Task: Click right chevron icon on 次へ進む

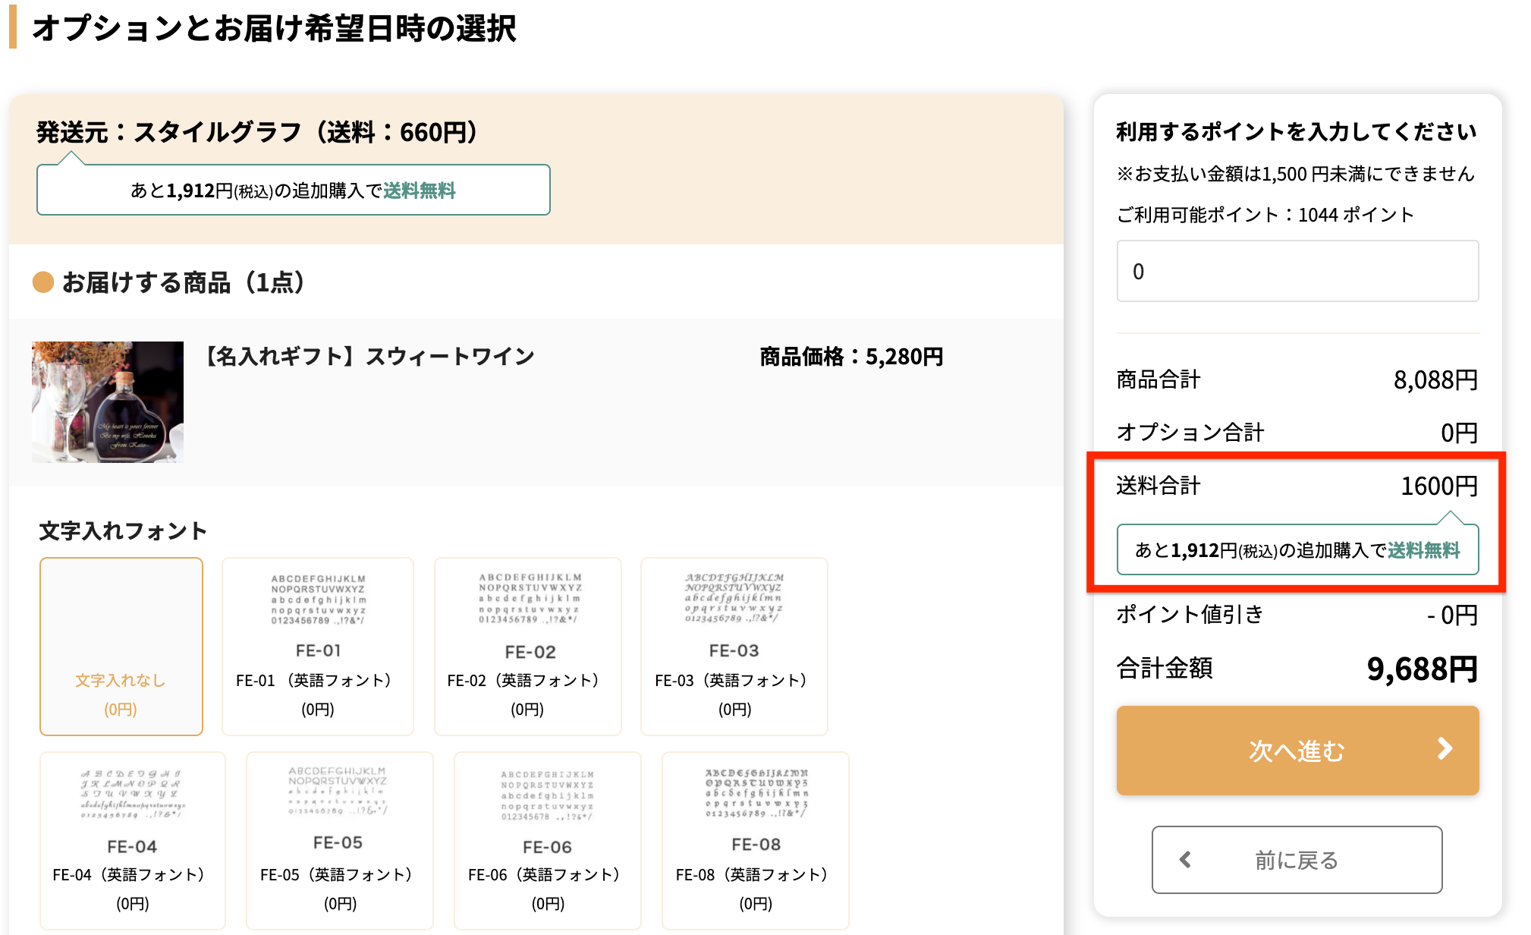Action: pos(1445,749)
